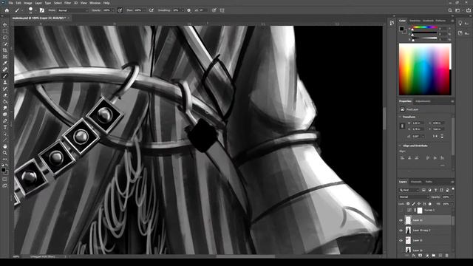473x266 pixels.
Task: Filter layers by type layers icon
Action: (x=435, y=190)
